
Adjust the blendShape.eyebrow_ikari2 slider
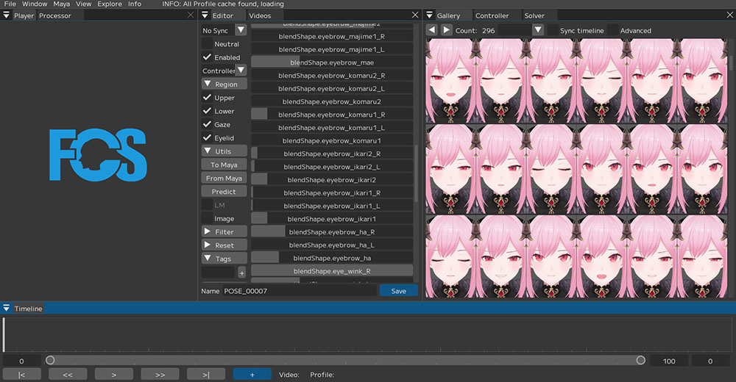(332, 179)
